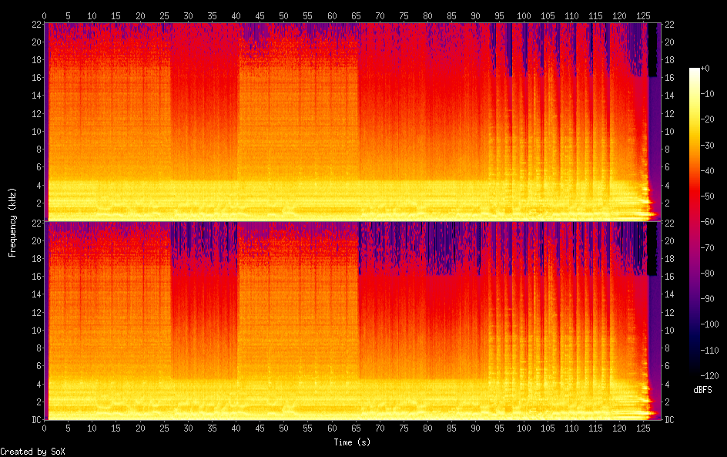This screenshot has width=727, height=457.
Task: Click the 'dBFS' label under color scale
Action: point(702,390)
